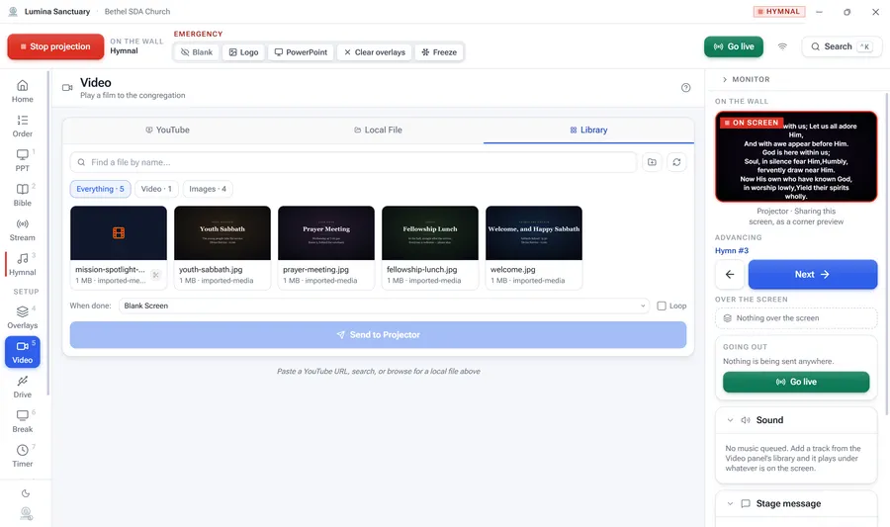Collapse the Sound section

click(731, 420)
